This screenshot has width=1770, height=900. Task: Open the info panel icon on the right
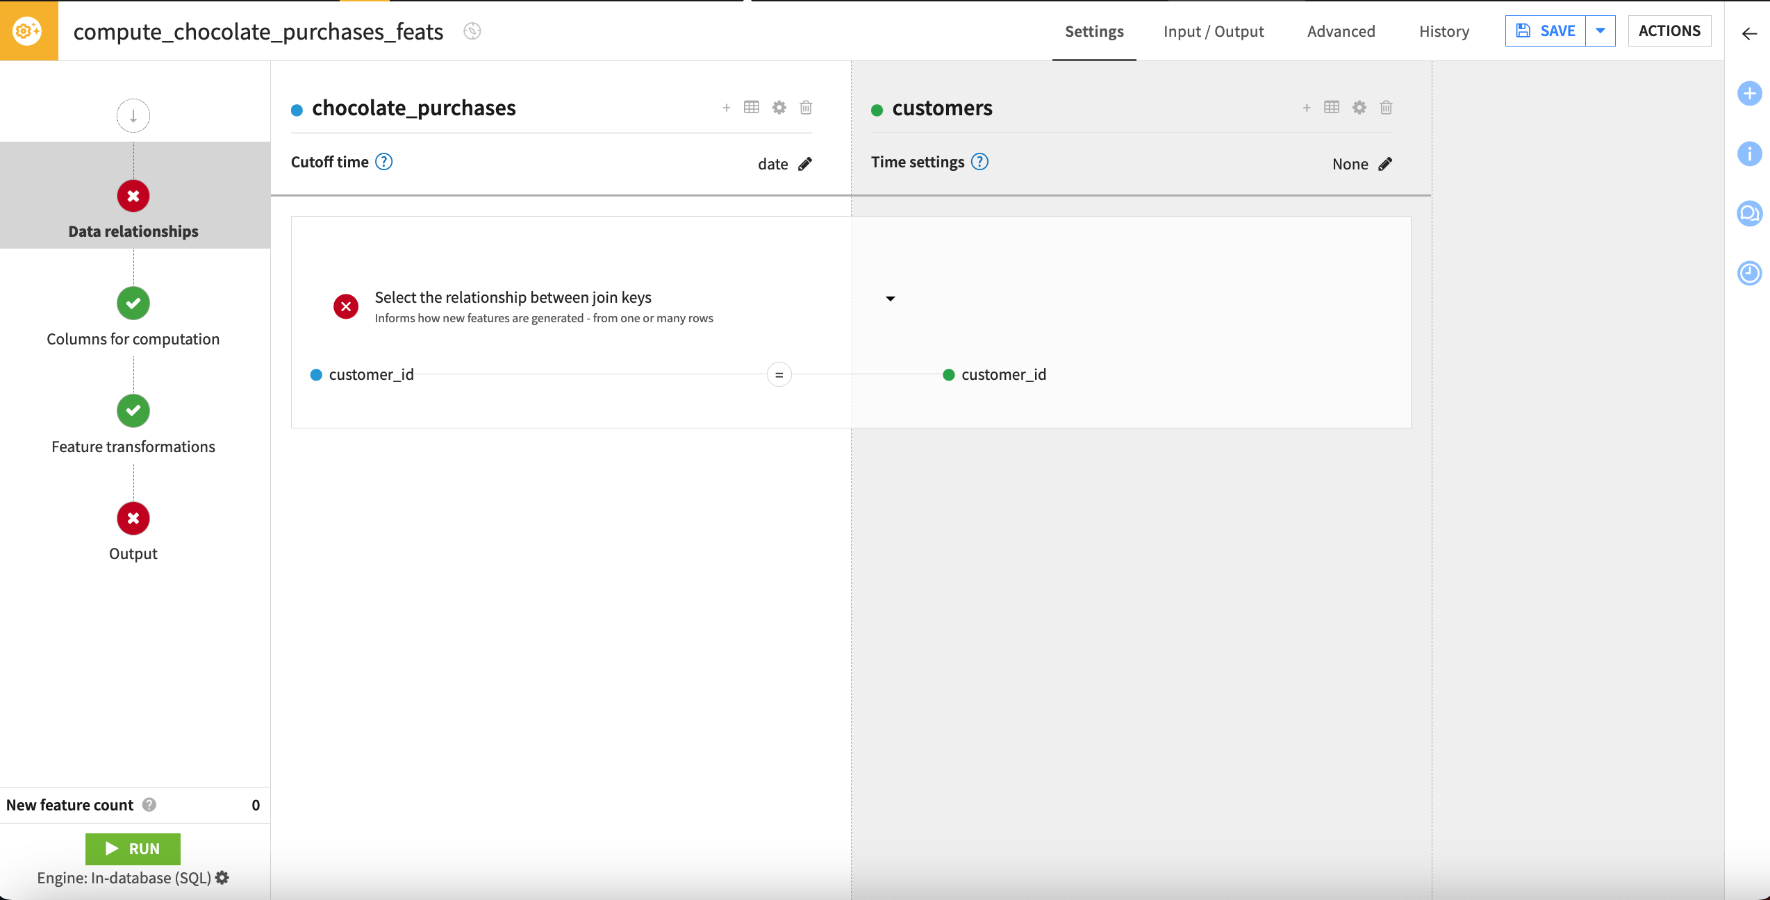(1749, 153)
